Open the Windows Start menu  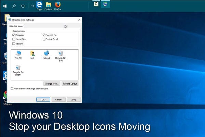[5, 6]
